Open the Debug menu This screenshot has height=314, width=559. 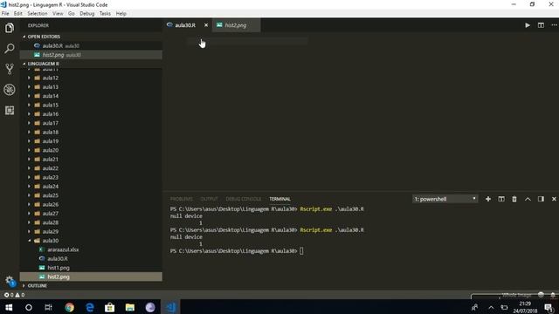(x=87, y=14)
